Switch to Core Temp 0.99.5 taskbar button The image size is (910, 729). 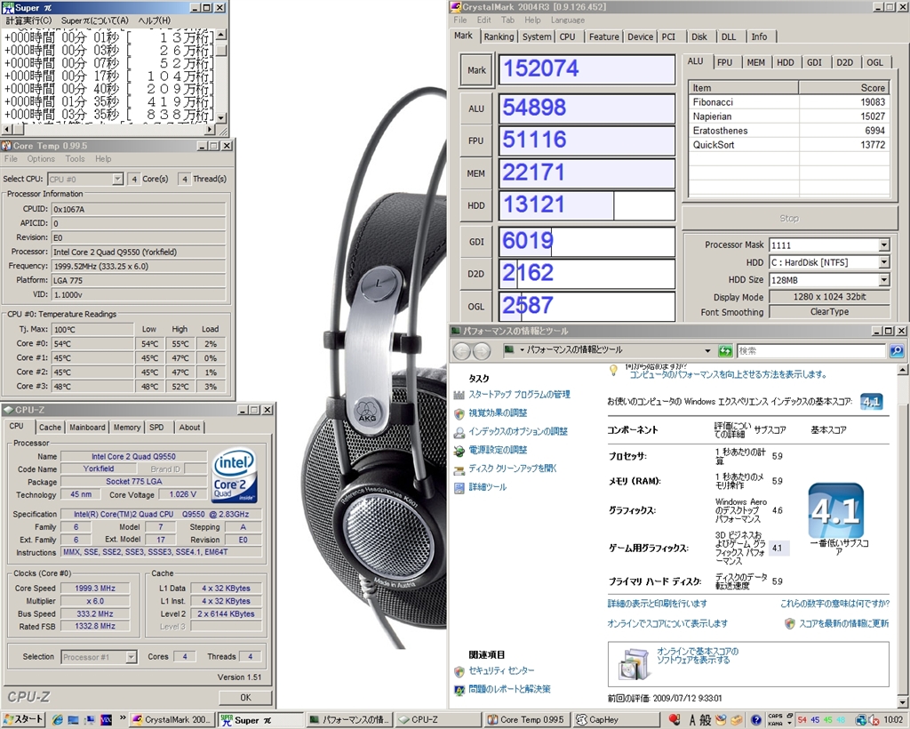[526, 720]
